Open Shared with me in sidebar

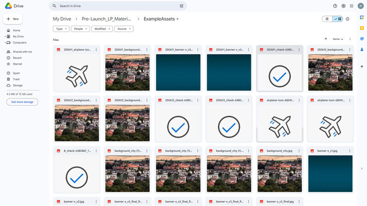tap(22, 52)
